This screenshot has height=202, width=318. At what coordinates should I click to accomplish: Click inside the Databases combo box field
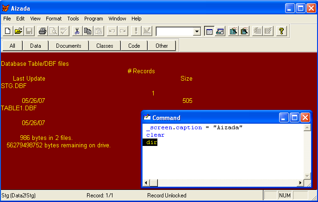(x=175, y=32)
